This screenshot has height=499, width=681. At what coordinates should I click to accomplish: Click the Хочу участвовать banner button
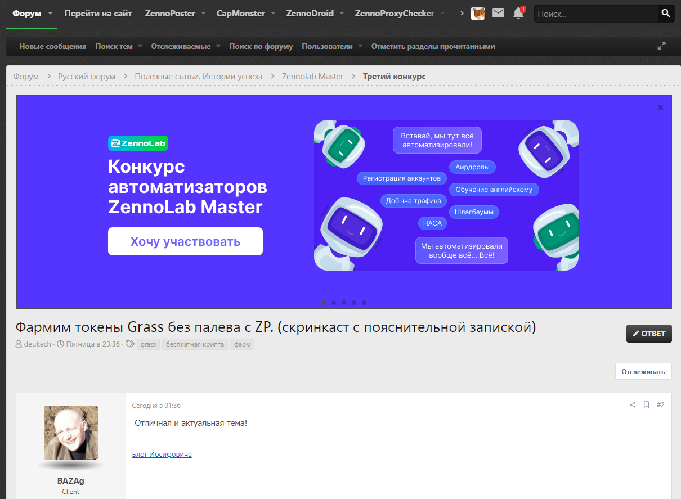coord(185,241)
